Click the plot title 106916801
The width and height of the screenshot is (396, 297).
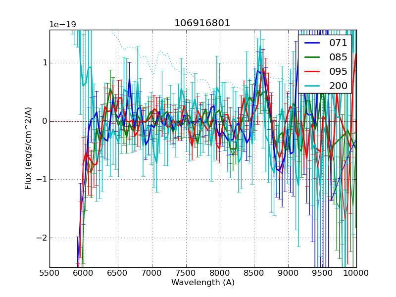202,23
